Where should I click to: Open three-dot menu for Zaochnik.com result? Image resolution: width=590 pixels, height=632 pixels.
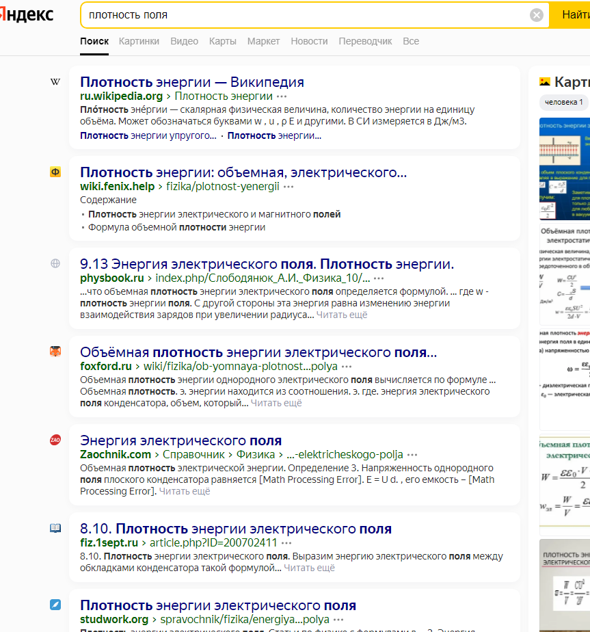pyautogui.click(x=412, y=455)
